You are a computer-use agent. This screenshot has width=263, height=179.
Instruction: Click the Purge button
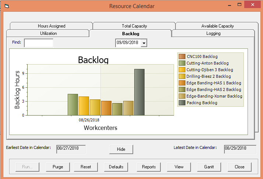click(58, 167)
